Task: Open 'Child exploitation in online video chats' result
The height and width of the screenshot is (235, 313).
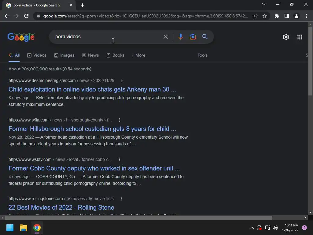Action: [x=92, y=89]
